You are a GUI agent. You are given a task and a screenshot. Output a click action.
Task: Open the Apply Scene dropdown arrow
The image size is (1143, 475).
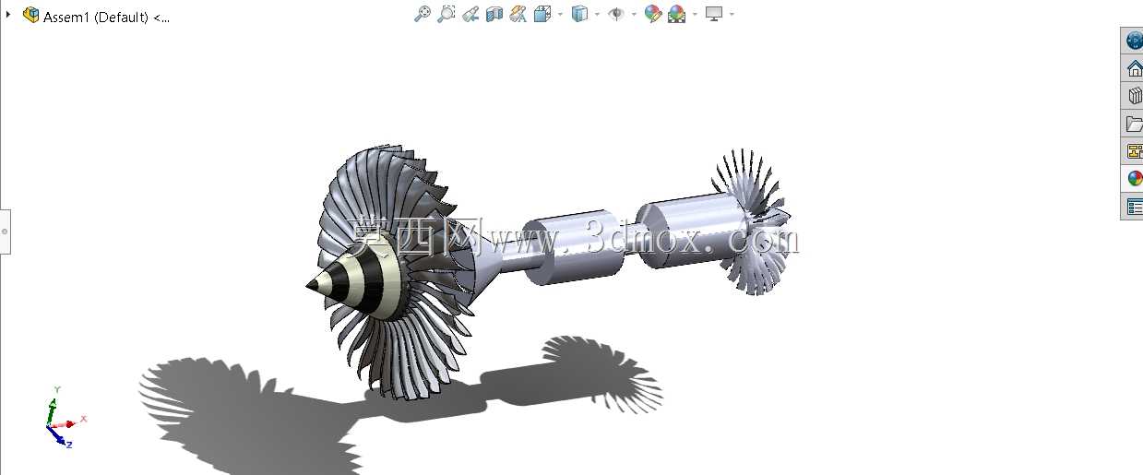(x=695, y=14)
